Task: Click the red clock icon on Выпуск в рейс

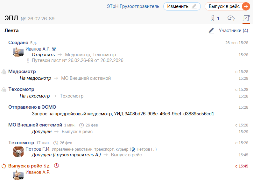Action: (x=57, y=166)
